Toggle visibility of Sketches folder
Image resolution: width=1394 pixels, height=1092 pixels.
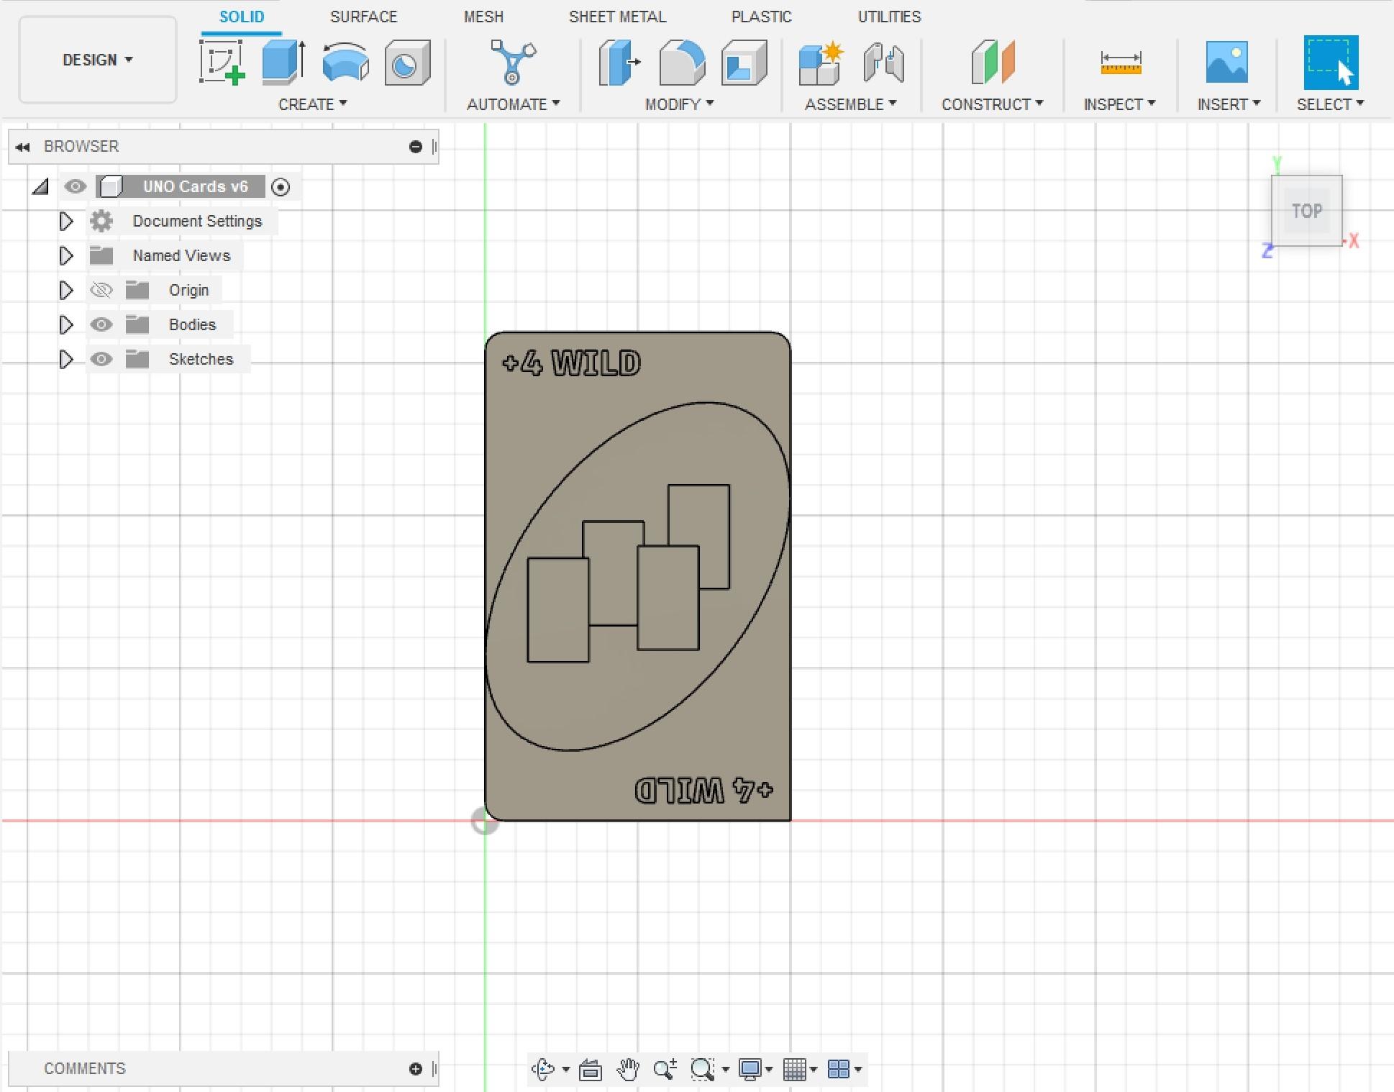[x=101, y=359]
